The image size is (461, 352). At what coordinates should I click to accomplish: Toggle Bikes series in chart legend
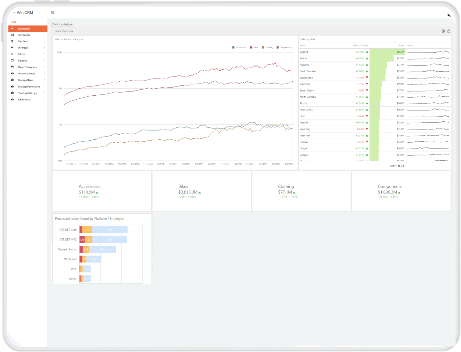254,47
